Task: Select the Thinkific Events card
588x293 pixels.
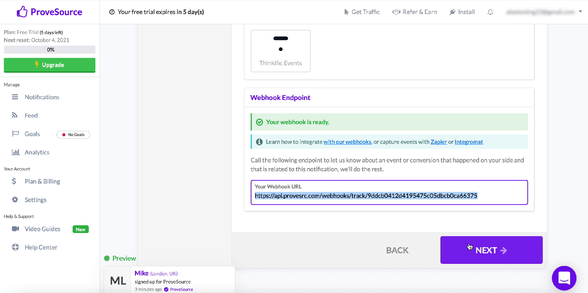Action: coord(281,51)
